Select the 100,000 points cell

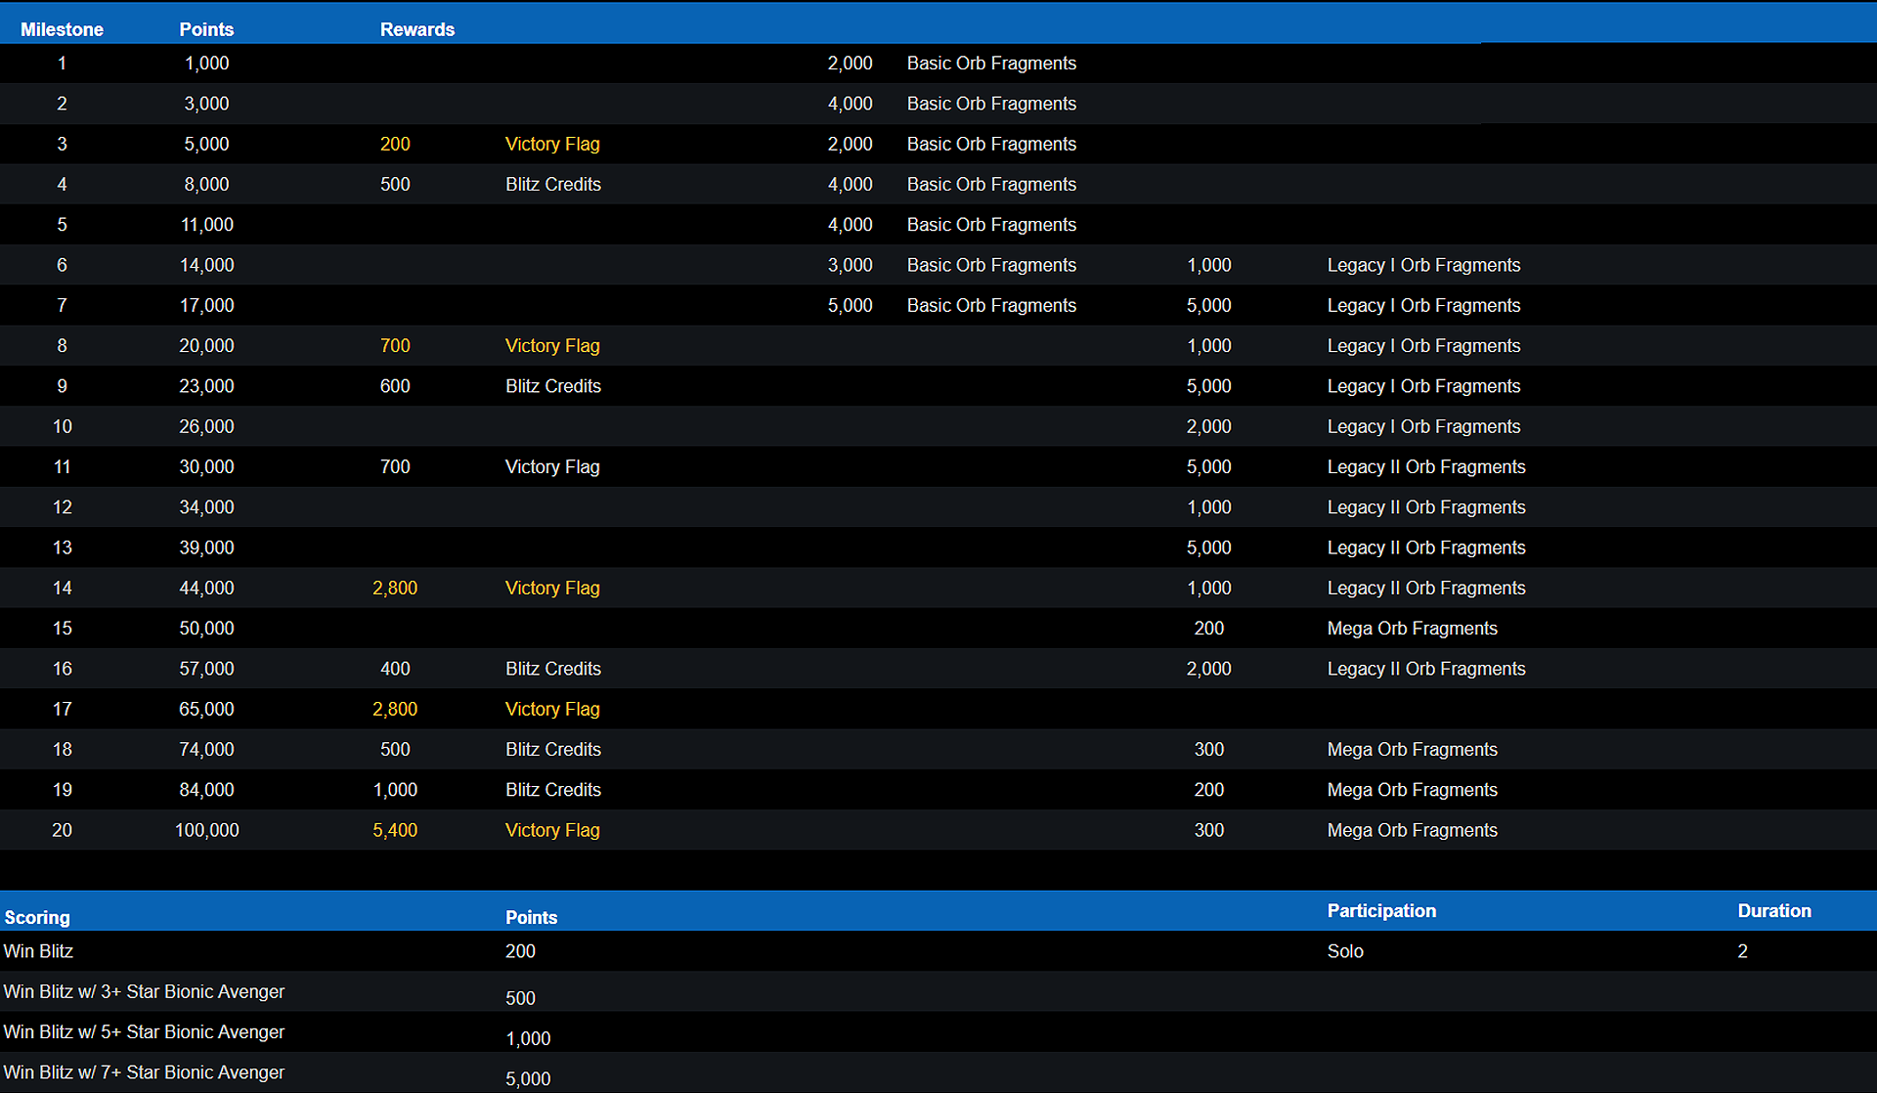pos(206,830)
